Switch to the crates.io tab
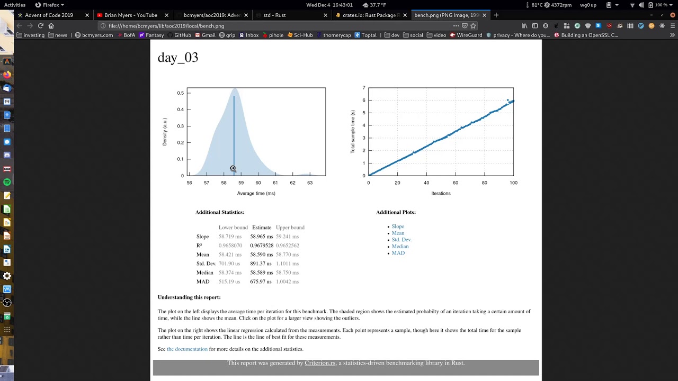This screenshot has width=678, height=381. pos(371,15)
